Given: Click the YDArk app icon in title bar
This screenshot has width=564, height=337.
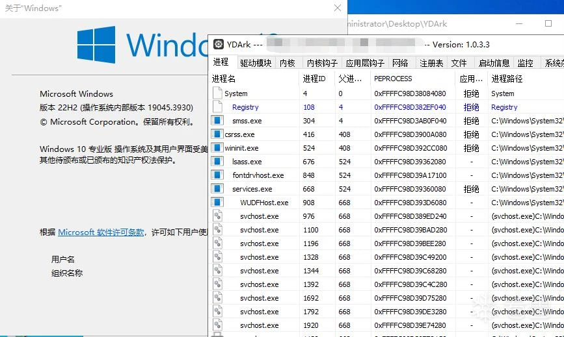Looking at the screenshot, I should (x=219, y=44).
